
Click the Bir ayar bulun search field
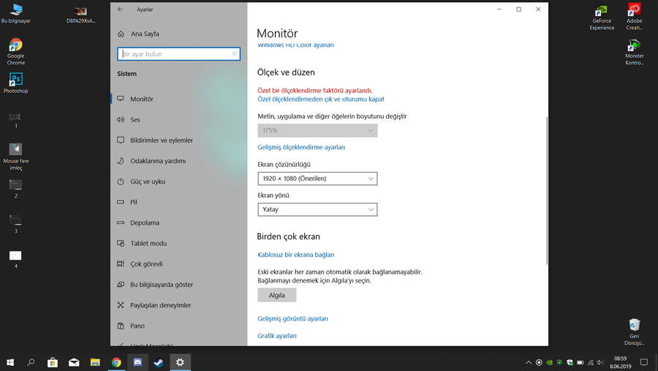point(179,53)
